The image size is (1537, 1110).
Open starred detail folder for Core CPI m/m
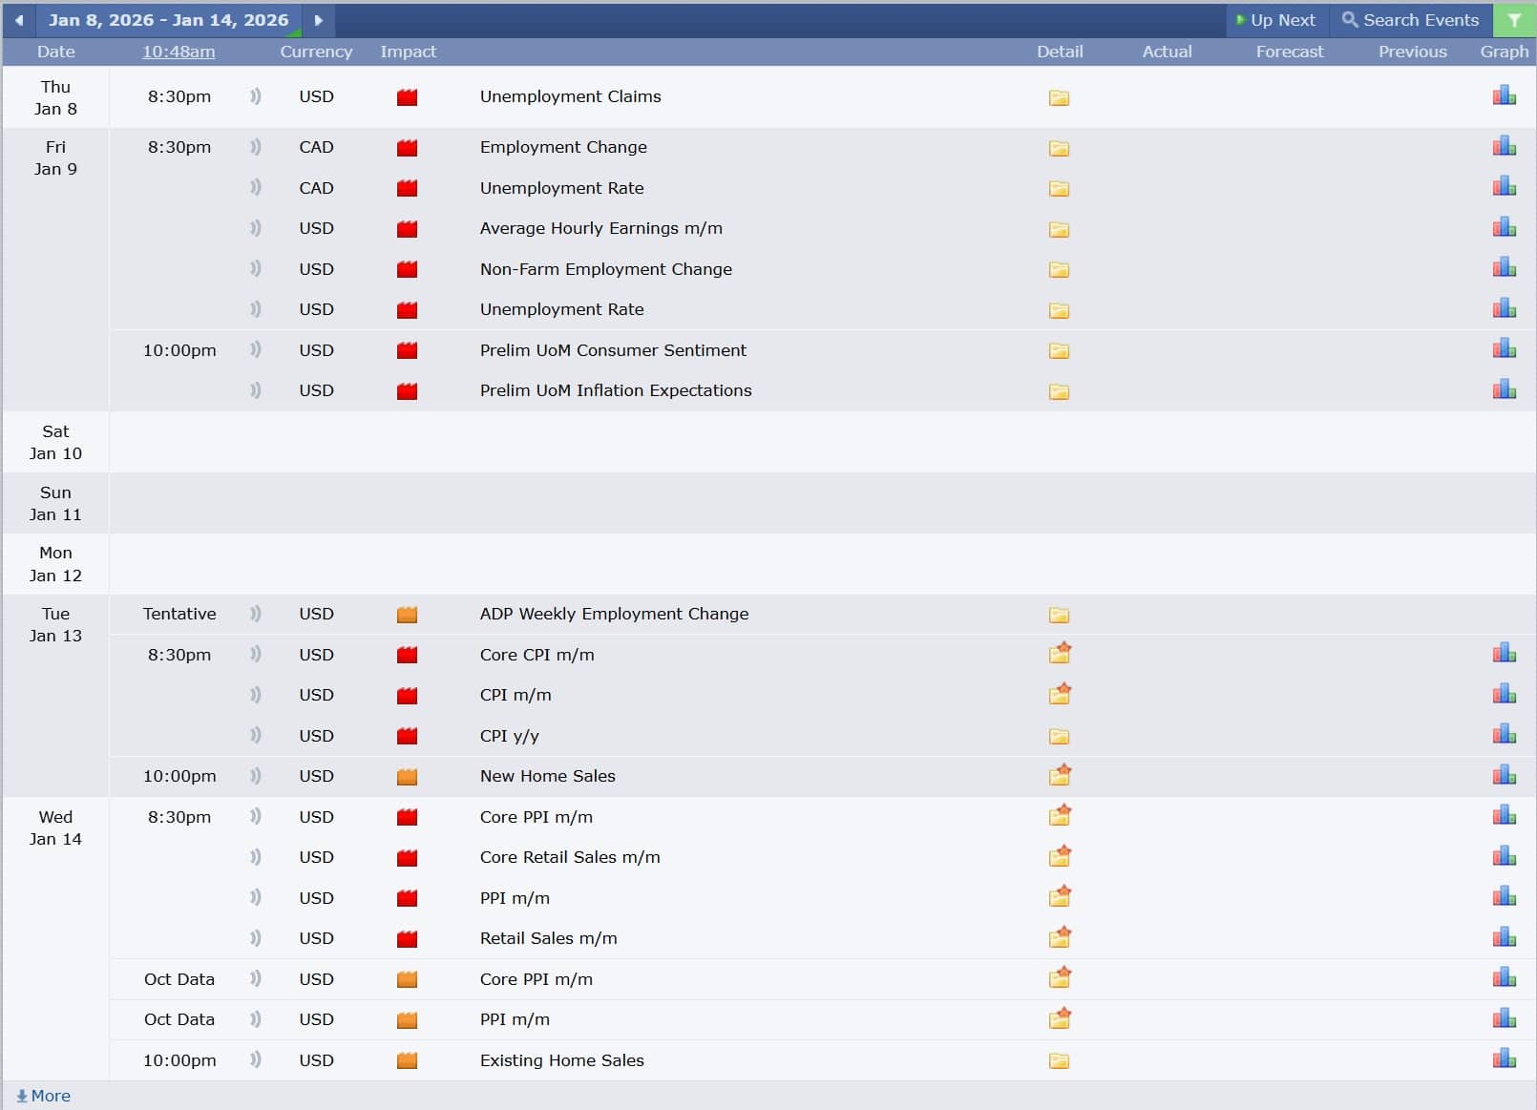1060,654
